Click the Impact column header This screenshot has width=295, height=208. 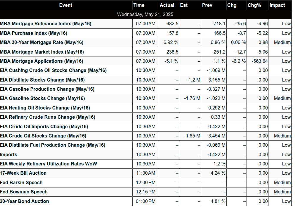click(x=277, y=5)
